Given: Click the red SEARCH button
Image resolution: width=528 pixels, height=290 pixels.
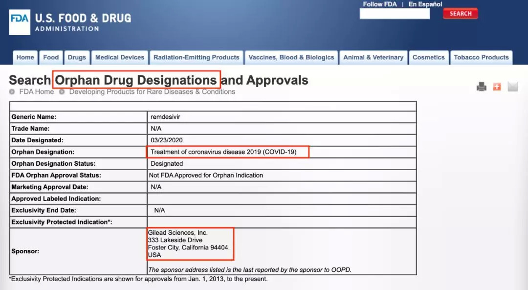Looking at the screenshot, I should [x=461, y=14].
